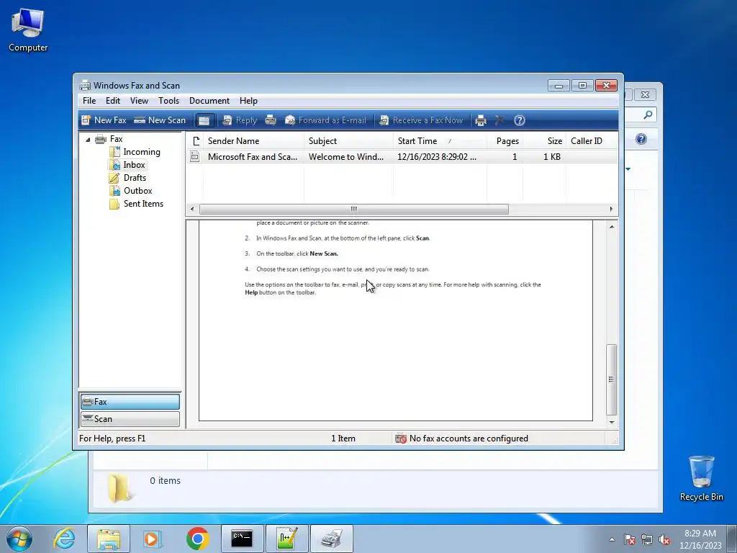Viewport: 737px width, 553px height.
Task: Click the Print icon in the toolbar
Action: coord(480,120)
